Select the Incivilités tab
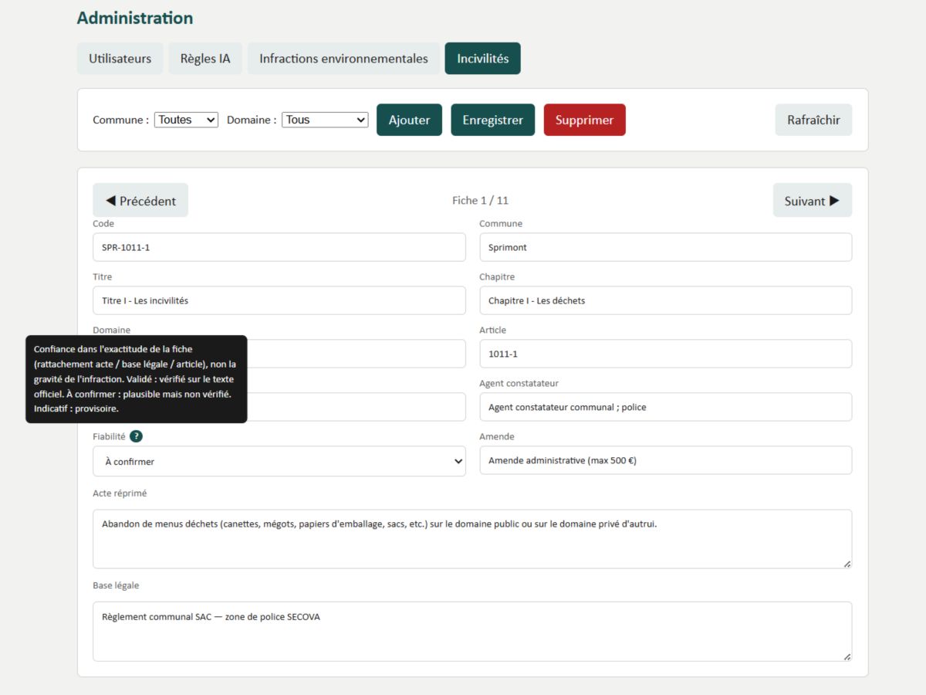The image size is (926, 695). (x=483, y=59)
